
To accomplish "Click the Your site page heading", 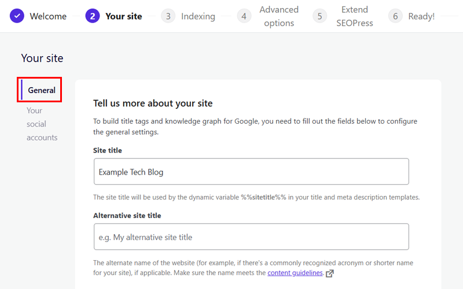I will [42, 58].
